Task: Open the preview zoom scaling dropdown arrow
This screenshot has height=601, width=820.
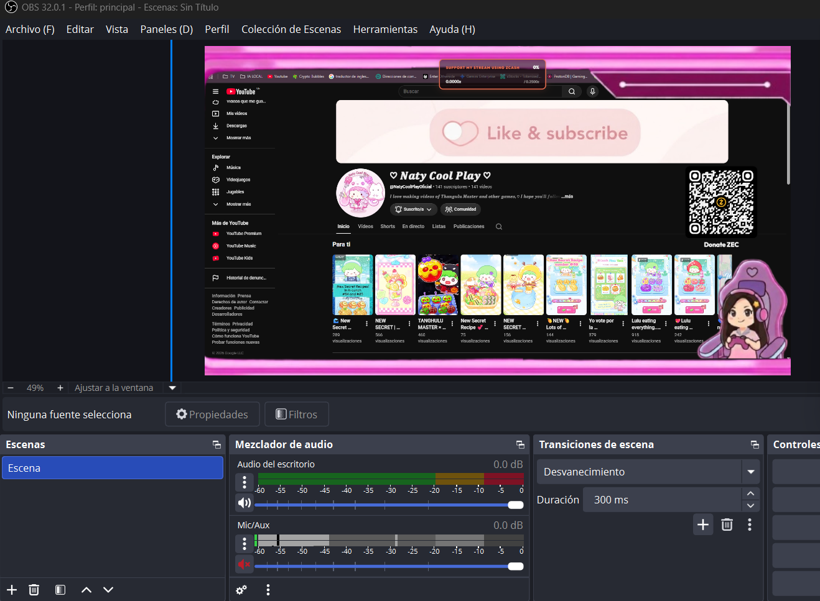Action: pyautogui.click(x=172, y=388)
